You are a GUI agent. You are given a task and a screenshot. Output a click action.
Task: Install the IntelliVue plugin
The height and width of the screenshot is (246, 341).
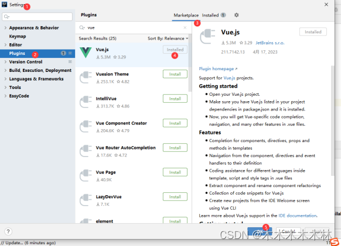point(175,99)
